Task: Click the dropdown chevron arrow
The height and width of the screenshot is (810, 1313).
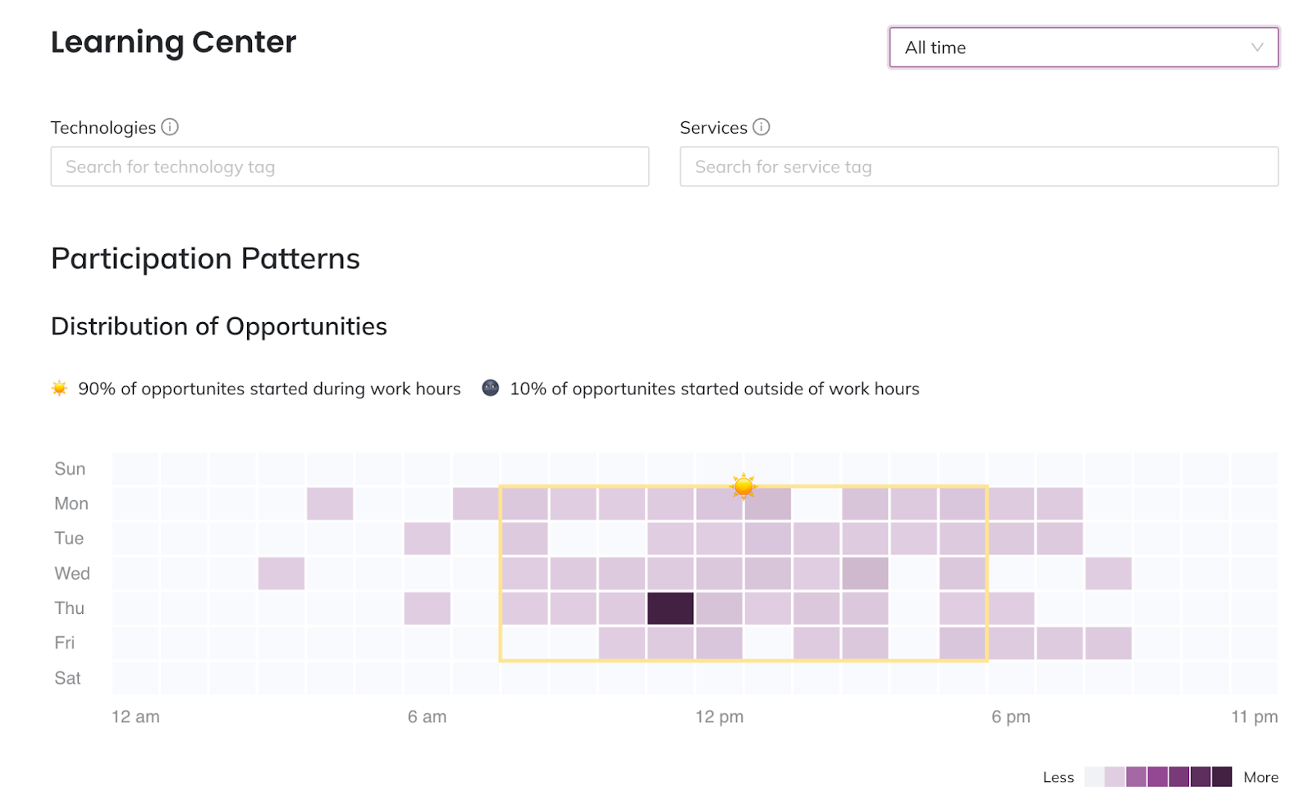Action: pyautogui.click(x=1257, y=48)
